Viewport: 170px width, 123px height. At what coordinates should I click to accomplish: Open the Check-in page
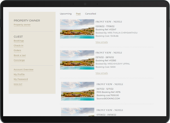coord(18,46)
